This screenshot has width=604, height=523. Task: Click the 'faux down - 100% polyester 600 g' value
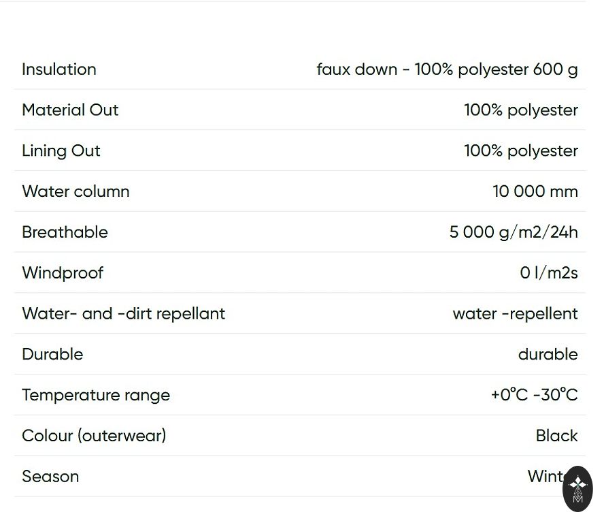[447, 69]
